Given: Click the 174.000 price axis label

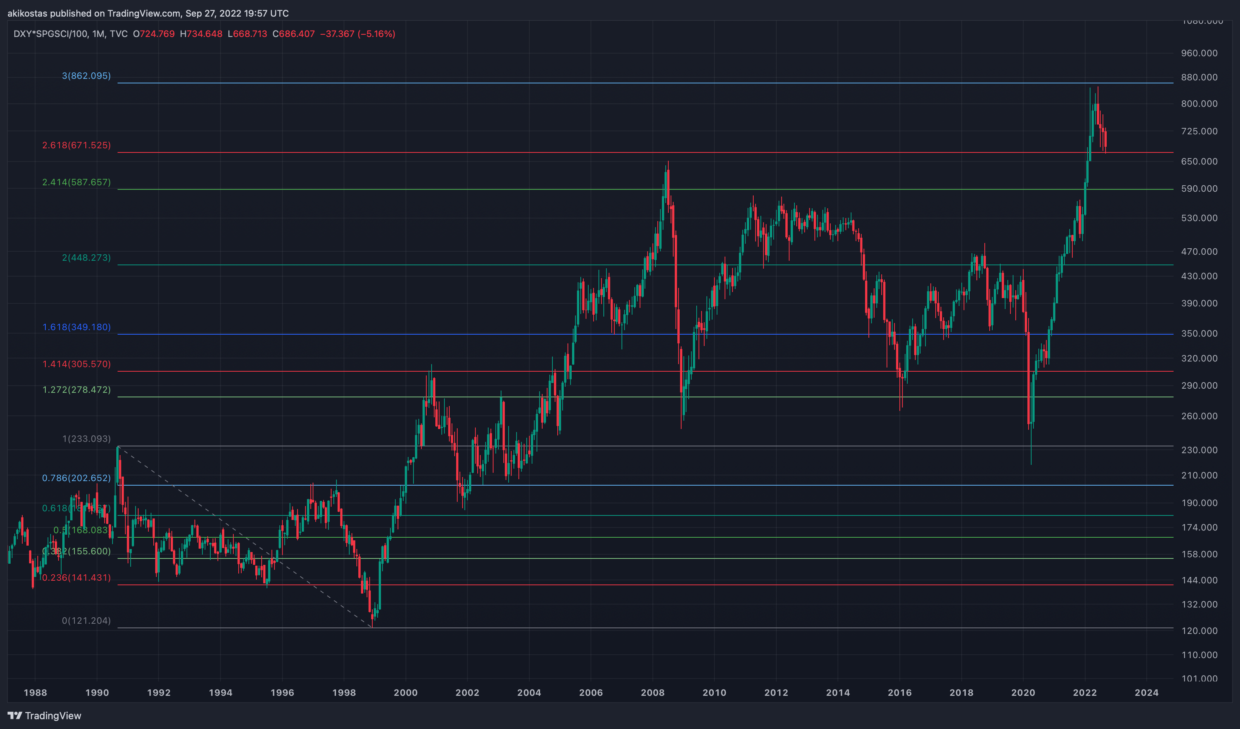Looking at the screenshot, I should (1199, 528).
